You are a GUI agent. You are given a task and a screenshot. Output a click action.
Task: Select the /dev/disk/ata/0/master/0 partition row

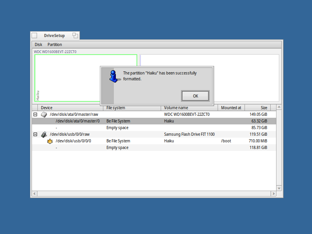point(154,121)
